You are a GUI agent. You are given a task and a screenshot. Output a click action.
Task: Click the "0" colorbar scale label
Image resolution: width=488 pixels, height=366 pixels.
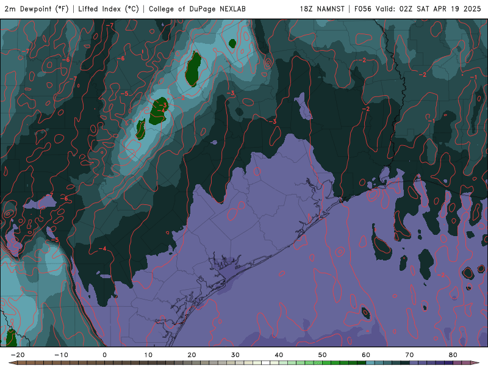coord(104,355)
